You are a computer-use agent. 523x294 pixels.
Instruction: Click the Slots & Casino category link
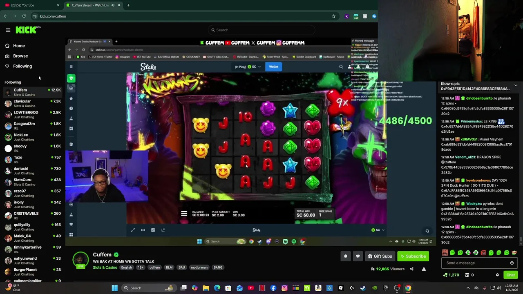pyautogui.click(x=105, y=267)
